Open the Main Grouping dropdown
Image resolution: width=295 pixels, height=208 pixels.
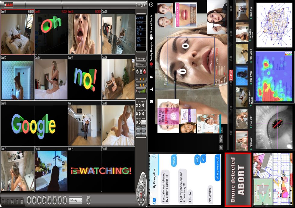75,200
